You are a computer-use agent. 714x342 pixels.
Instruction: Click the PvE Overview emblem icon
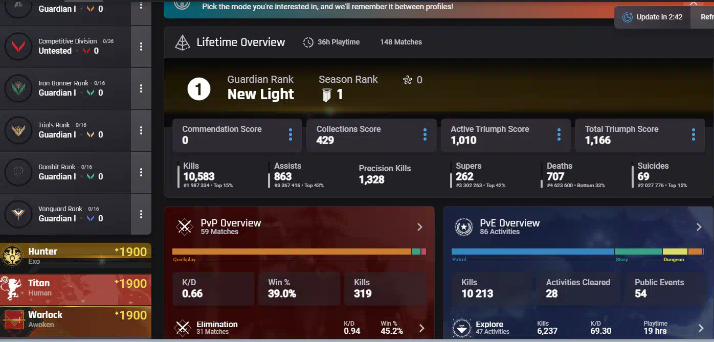(x=464, y=226)
